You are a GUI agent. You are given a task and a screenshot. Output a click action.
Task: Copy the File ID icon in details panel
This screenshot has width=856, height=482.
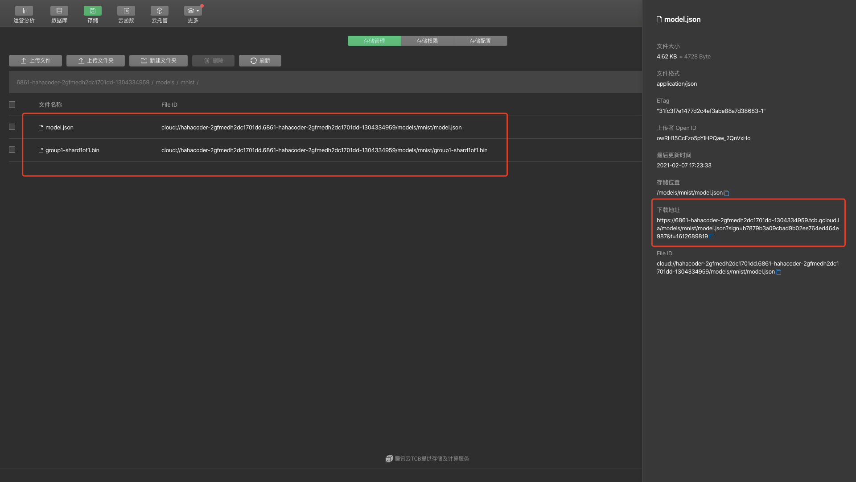tap(778, 272)
